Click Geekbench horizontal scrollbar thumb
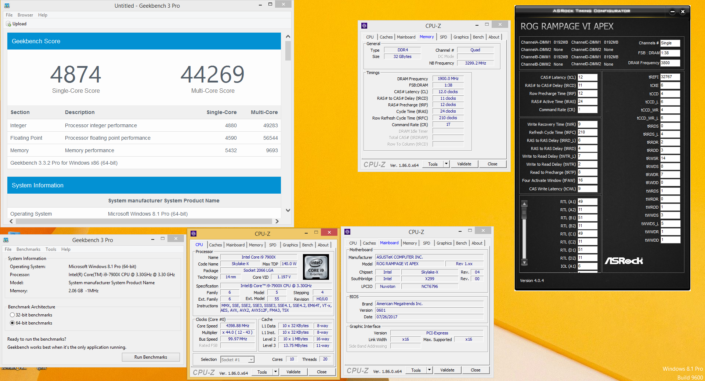 [144, 221]
